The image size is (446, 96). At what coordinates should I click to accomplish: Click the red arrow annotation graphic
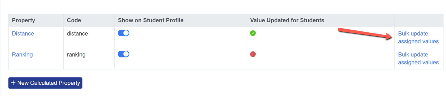365,34
